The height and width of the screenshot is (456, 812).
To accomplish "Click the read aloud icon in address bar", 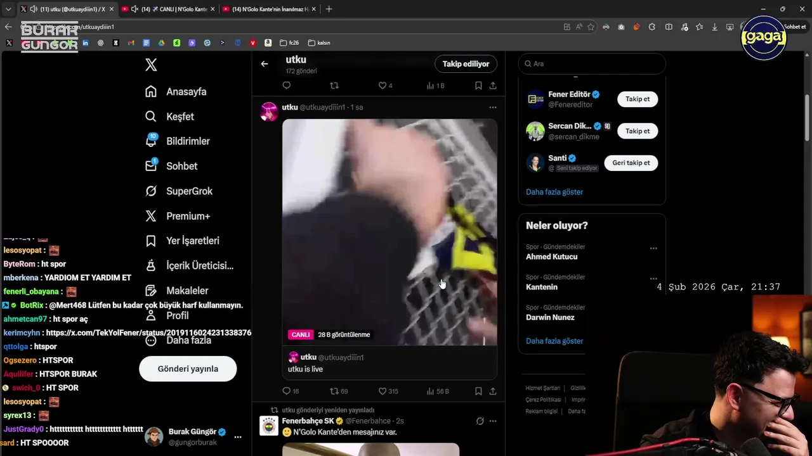I will [579, 27].
